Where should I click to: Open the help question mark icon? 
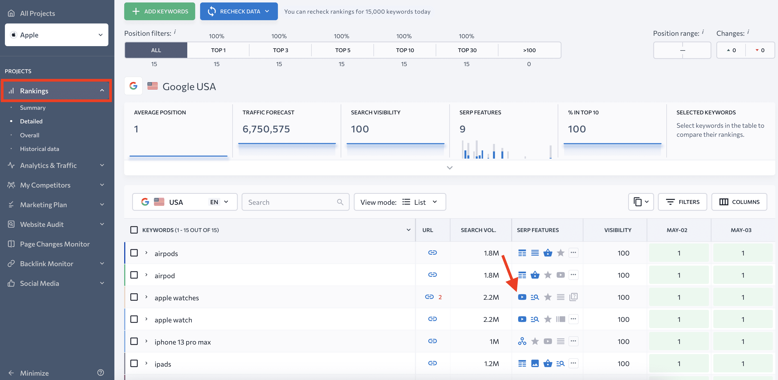pos(100,372)
